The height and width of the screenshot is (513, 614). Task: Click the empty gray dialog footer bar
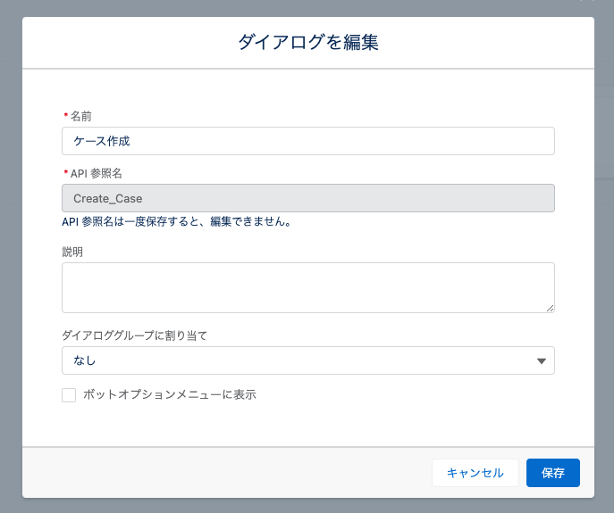(x=223, y=473)
